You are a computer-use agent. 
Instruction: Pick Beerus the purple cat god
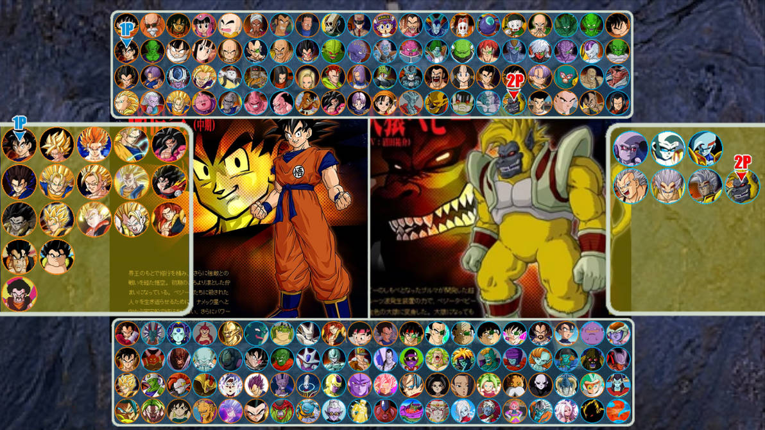(282, 385)
